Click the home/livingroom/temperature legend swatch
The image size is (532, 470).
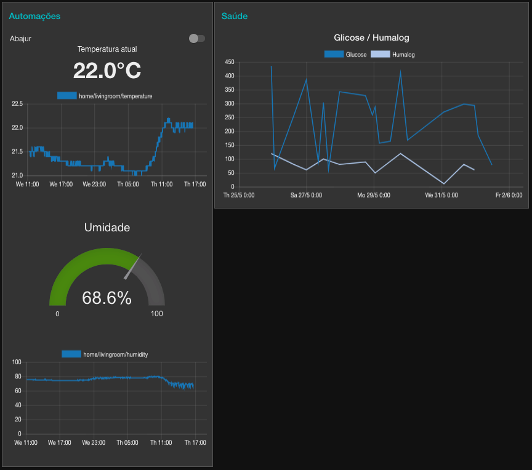click(x=67, y=96)
